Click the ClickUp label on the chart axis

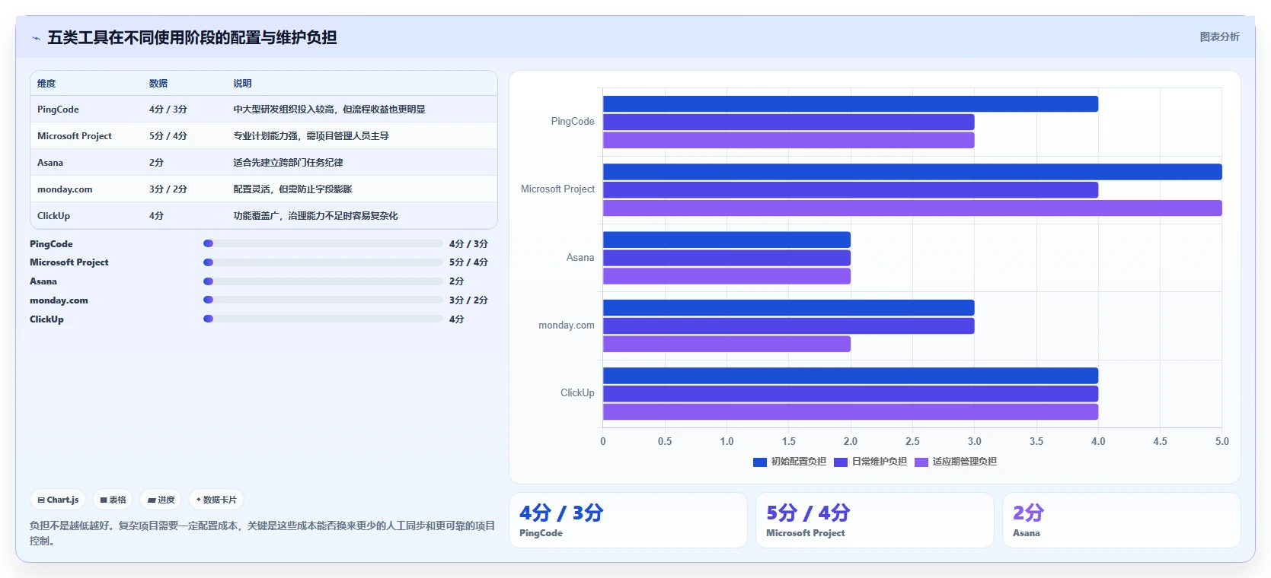click(x=577, y=393)
